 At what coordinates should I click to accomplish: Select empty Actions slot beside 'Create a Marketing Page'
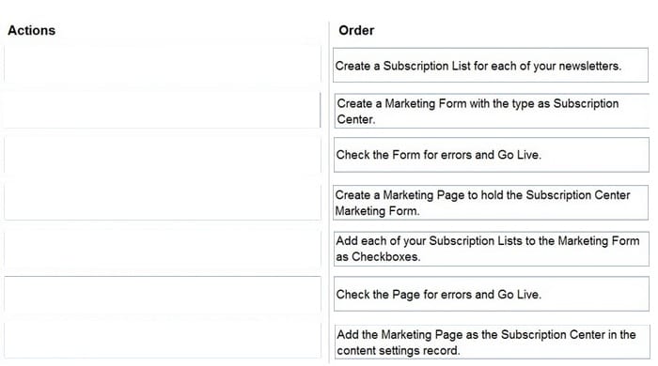(163, 202)
